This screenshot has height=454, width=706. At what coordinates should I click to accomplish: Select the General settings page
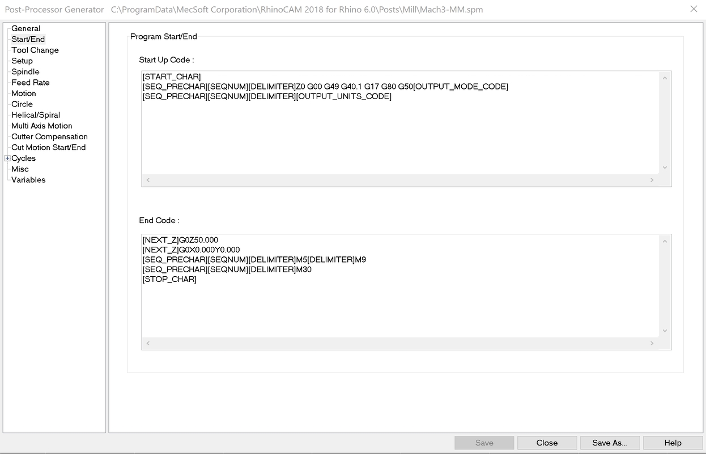click(26, 28)
